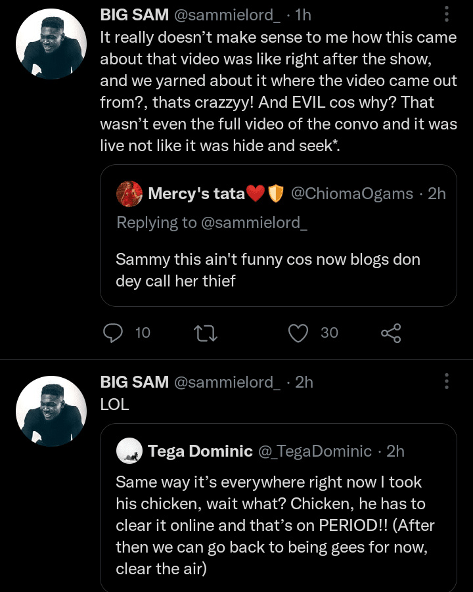The width and height of the screenshot is (473, 592).
Task: Open three-dot menu on first tweet
Action: tap(447, 14)
